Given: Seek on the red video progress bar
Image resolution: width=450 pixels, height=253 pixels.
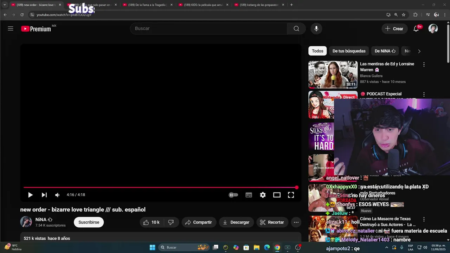Looking at the screenshot, I should [161, 187].
